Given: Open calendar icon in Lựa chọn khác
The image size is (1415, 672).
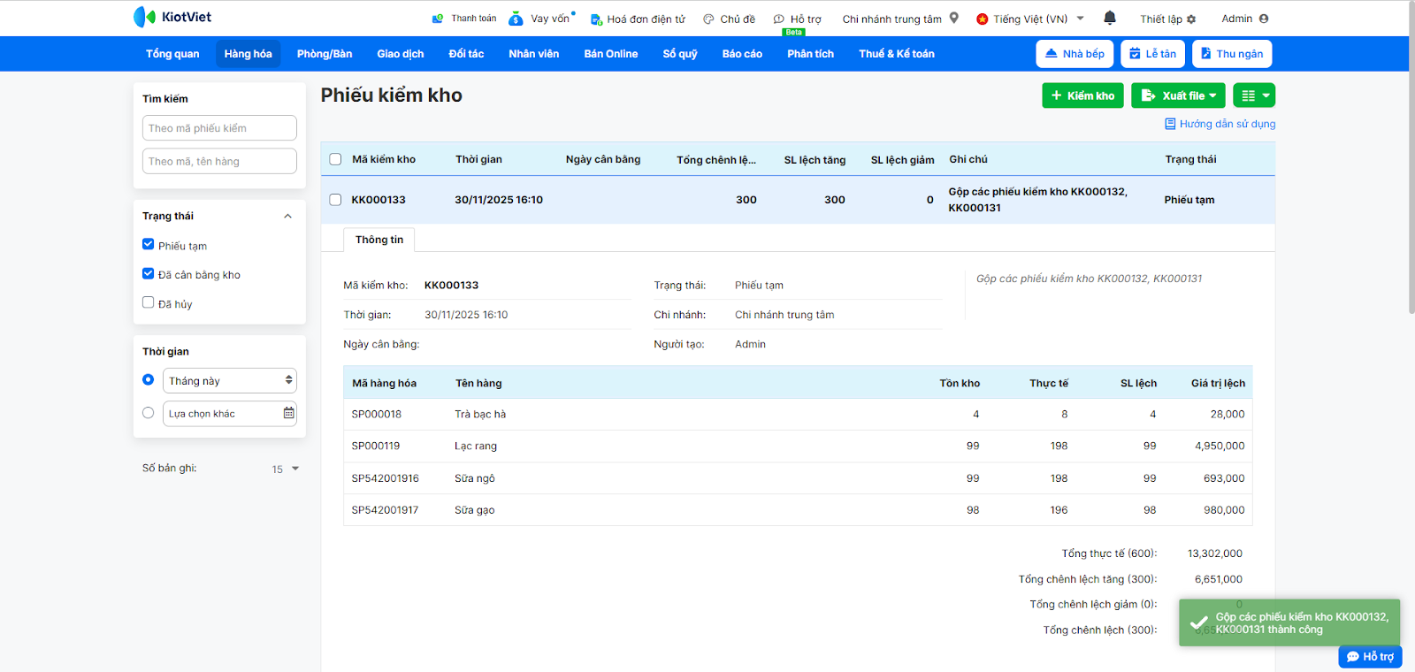Looking at the screenshot, I should (288, 413).
